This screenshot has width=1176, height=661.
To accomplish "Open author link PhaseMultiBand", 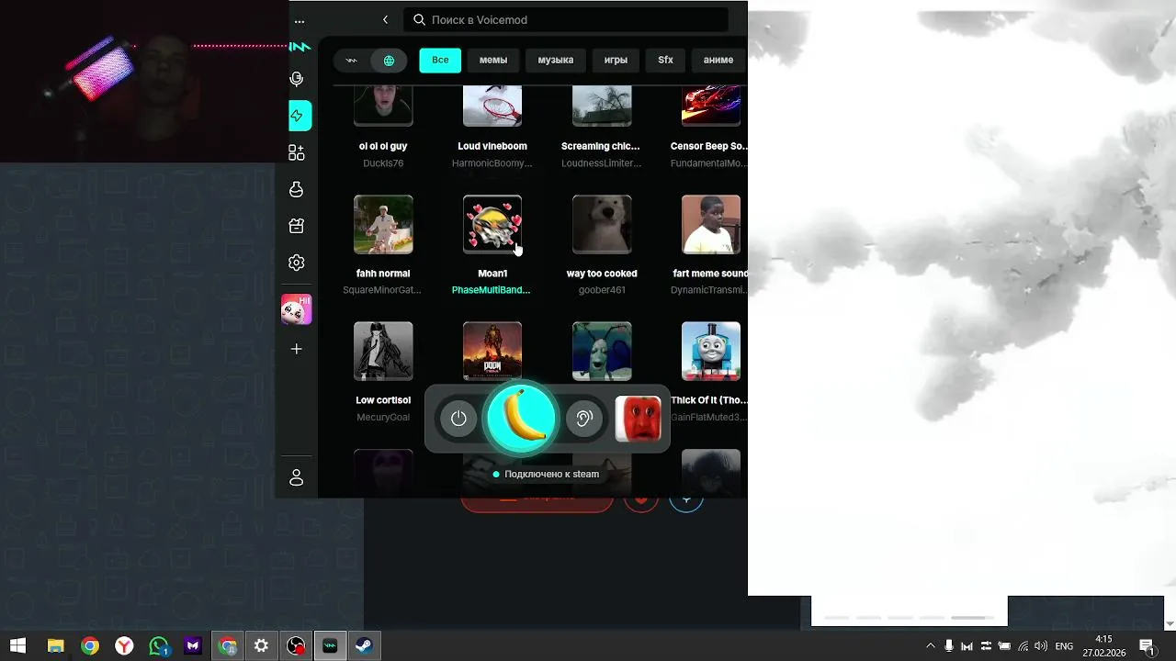I will 492,290.
